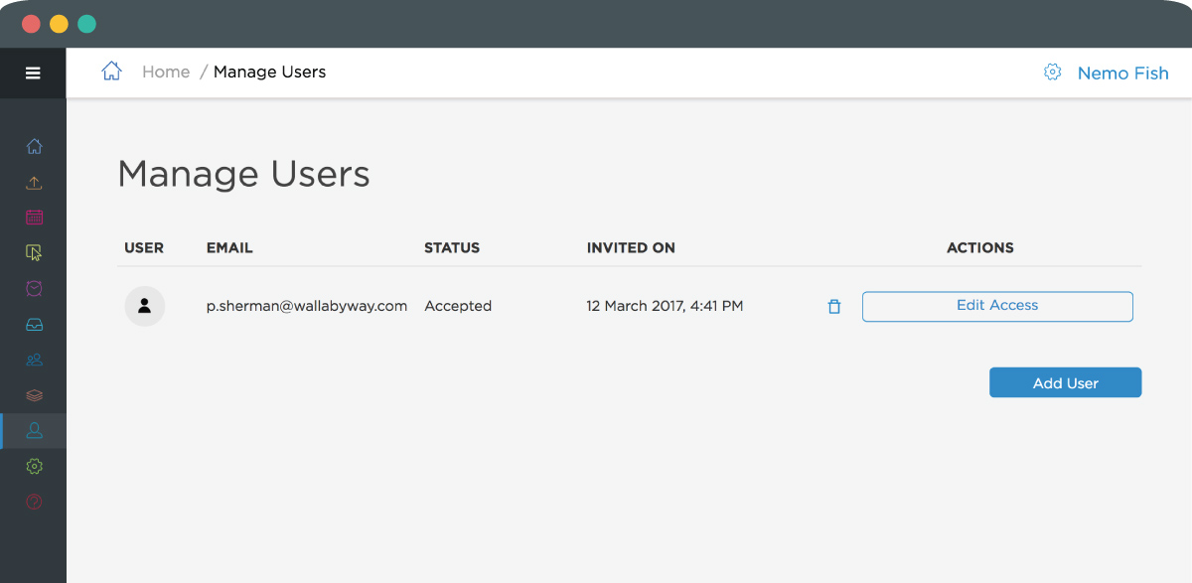Click the email p.sherman@wallabyway.com

[307, 306]
